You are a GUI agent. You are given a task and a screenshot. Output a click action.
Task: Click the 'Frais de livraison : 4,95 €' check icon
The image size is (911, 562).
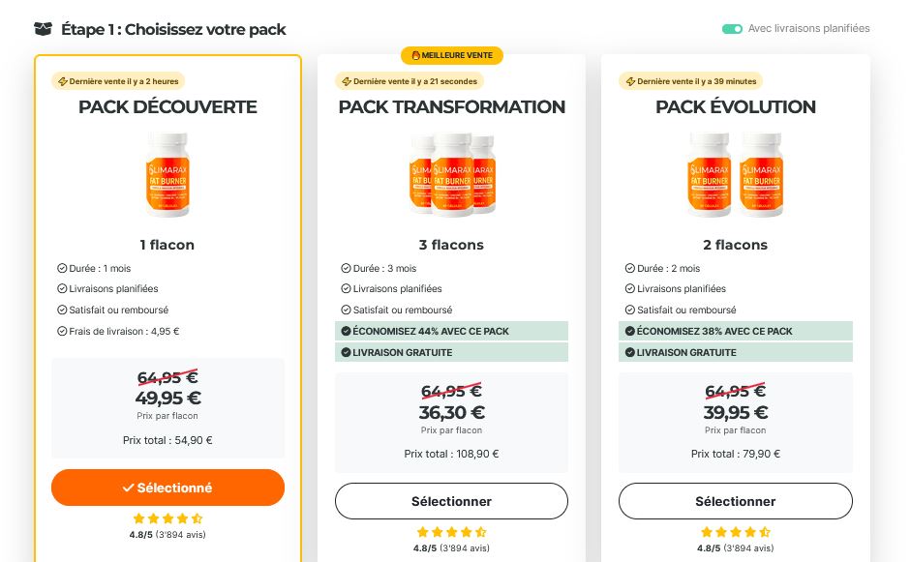[x=62, y=331]
